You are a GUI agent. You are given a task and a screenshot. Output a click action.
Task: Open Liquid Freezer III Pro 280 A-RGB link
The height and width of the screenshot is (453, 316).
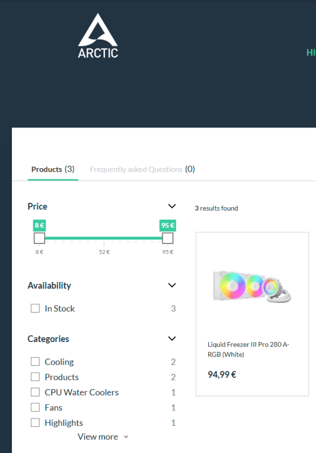pos(248,349)
